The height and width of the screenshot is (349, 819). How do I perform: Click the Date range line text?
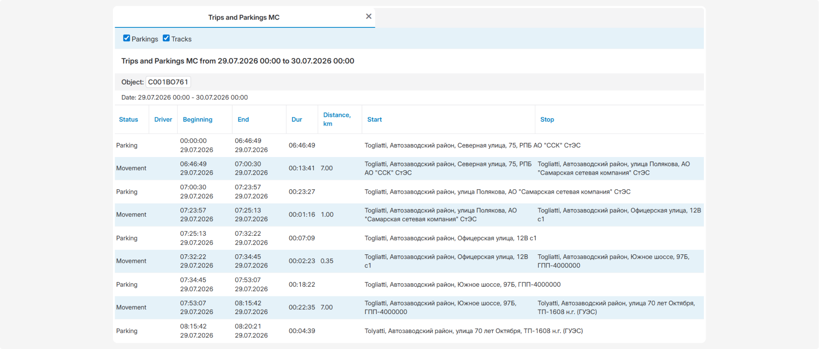[185, 97]
